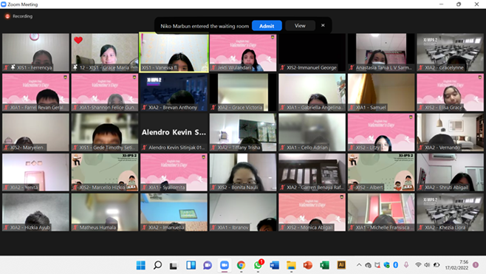Select Alendro Kevin Sitinjak's video tile

(x=174, y=132)
